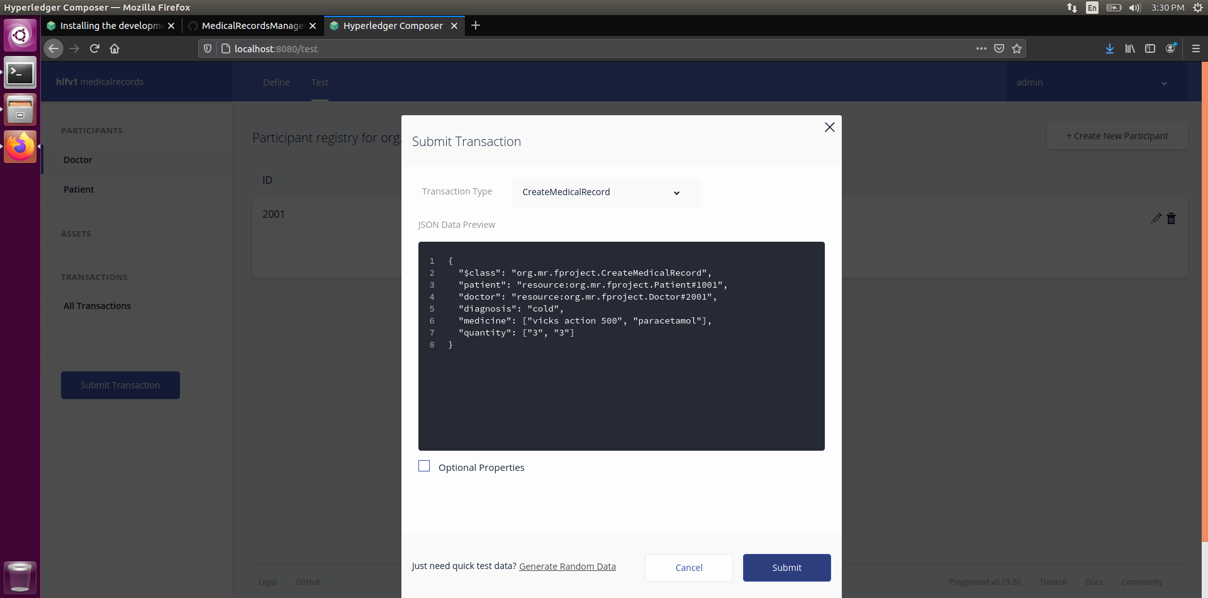1208x598 pixels.
Task: Reload the current page
Action: [x=94, y=48]
